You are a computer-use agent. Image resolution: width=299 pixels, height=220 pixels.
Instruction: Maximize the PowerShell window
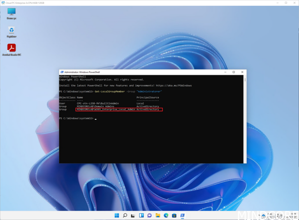coord(234,72)
